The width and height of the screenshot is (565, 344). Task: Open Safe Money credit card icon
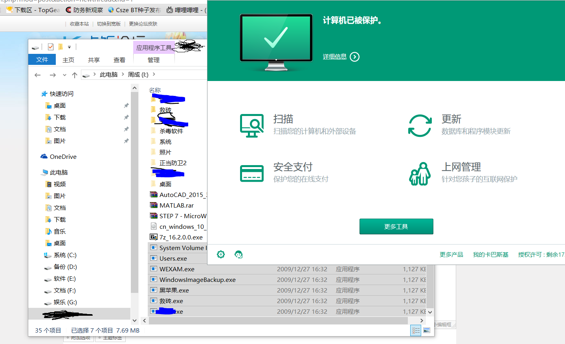252,173
